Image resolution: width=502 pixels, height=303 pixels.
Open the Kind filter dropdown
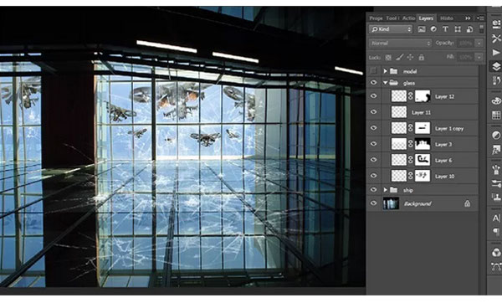click(391, 29)
